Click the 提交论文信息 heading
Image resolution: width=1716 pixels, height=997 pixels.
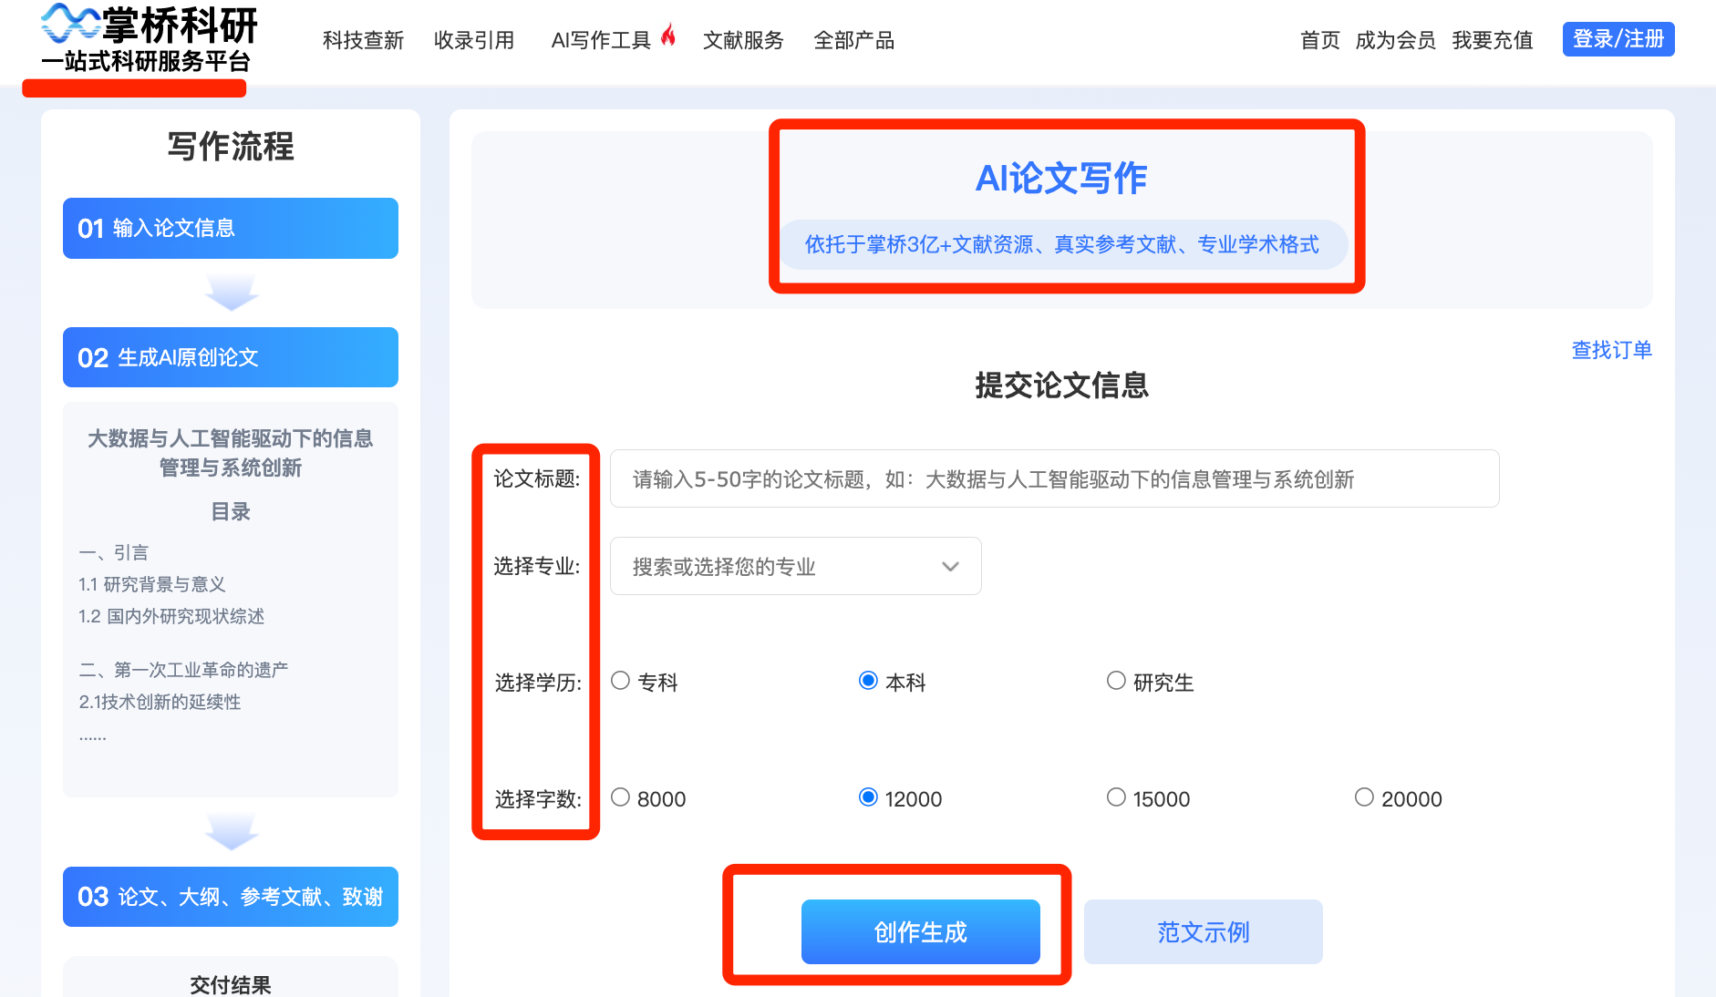1061,385
